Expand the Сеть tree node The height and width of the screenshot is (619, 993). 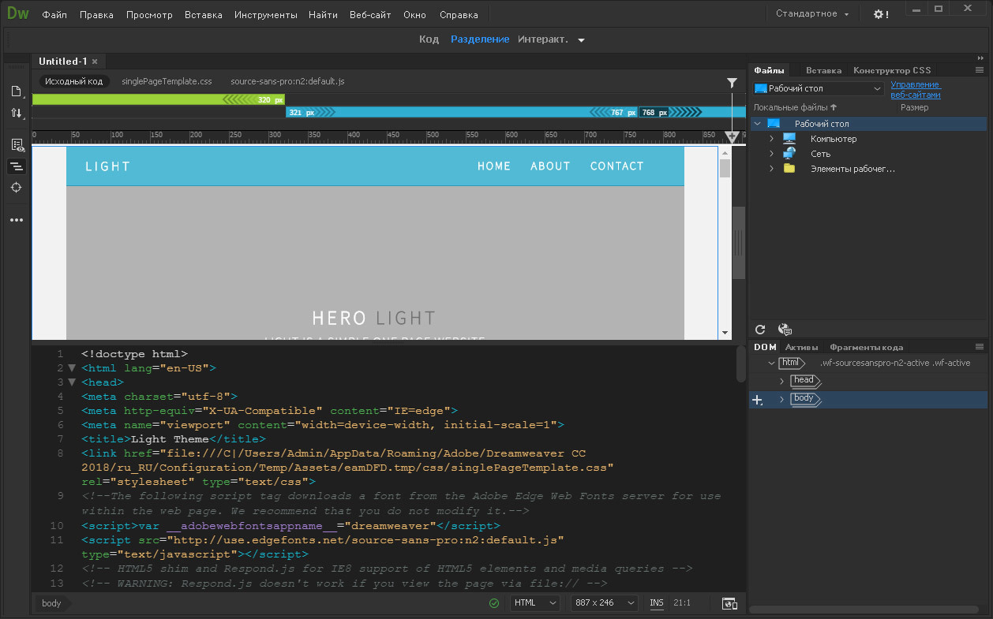pos(773,154)
